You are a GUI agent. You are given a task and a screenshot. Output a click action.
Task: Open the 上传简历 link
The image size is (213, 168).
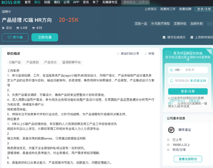click(x=150, y=9)
